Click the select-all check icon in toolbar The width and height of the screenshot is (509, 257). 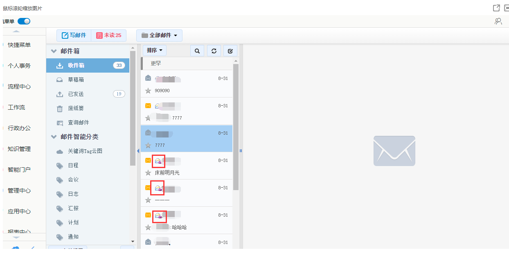[x=230, y=51]
